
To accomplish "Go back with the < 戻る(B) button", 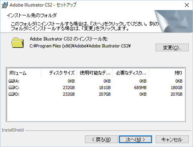I will coord(101,139).
